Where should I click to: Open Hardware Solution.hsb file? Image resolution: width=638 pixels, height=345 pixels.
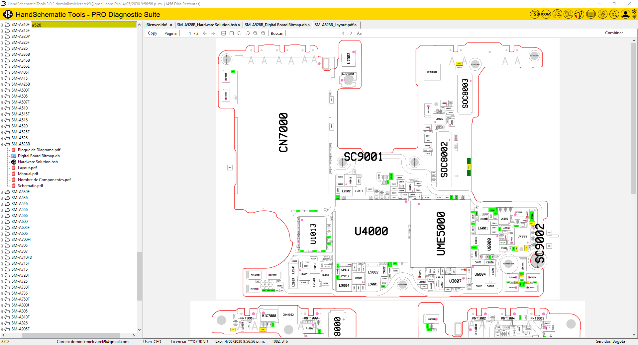coord(38,162)
